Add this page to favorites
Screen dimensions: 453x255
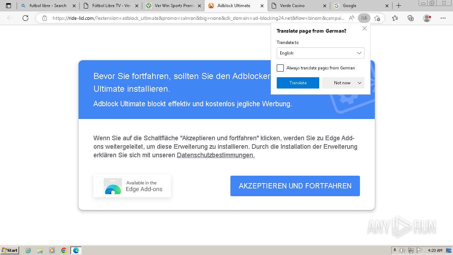(x=377, y=18)
